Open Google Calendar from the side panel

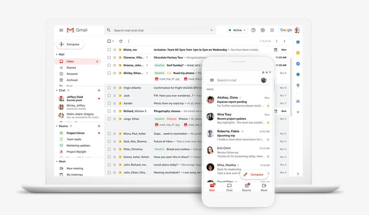click(297, 42)
